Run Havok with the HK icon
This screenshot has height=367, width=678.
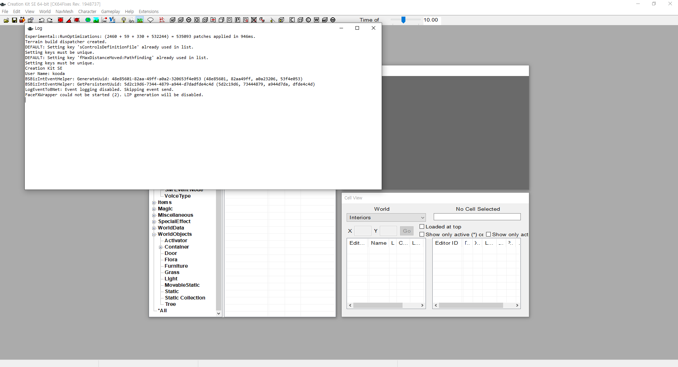coord(104,20)
